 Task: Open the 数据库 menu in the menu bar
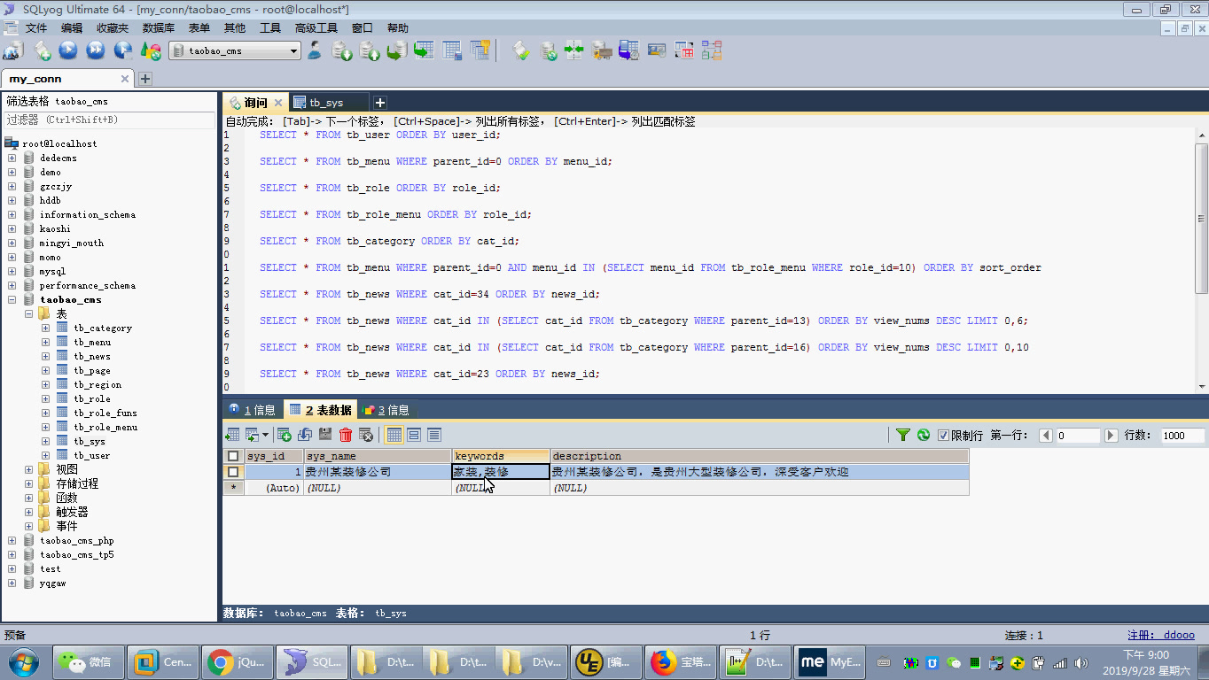[x=159, y=27]
